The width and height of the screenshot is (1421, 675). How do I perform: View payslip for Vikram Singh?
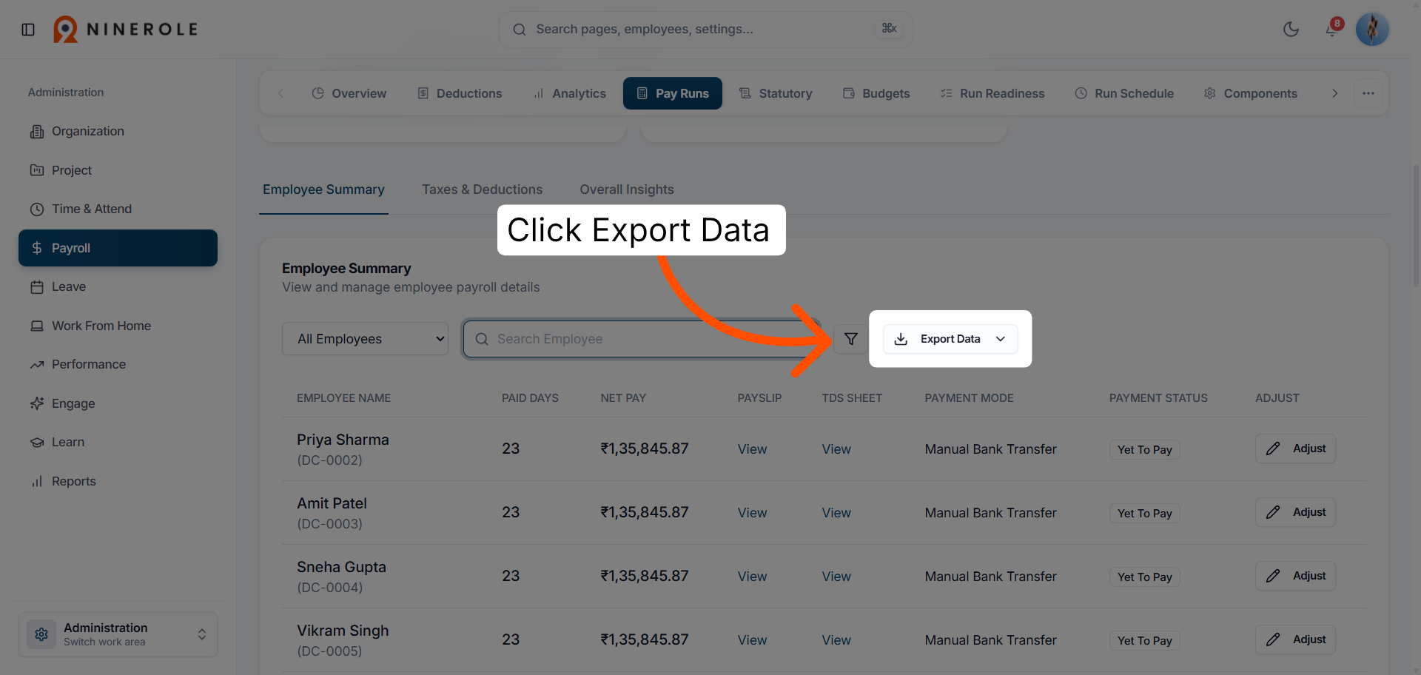(752, 640)
